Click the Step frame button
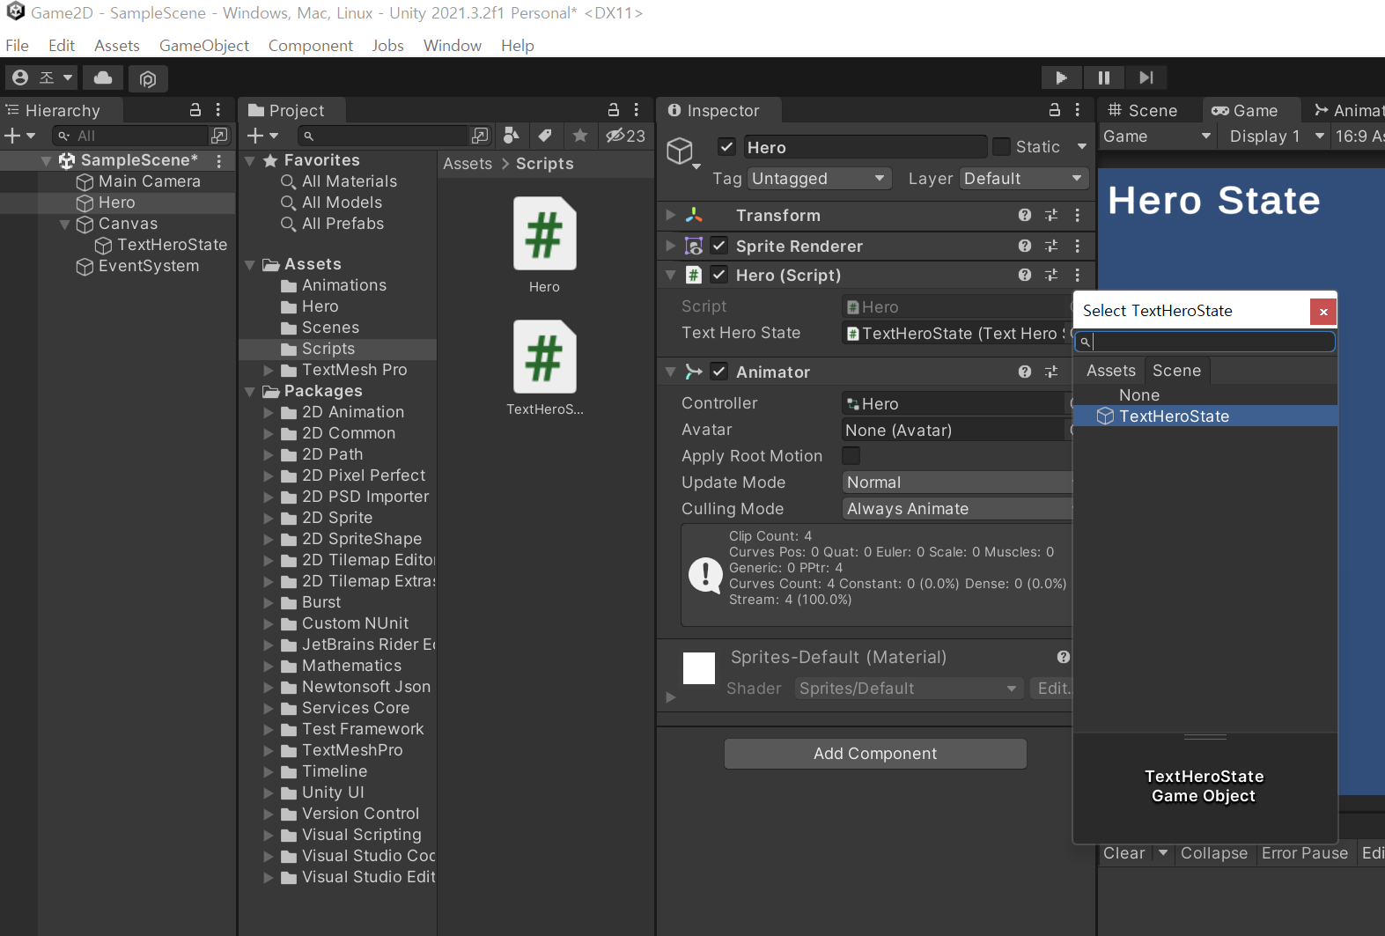The image size is (1385, 936). click(1146, 77)
